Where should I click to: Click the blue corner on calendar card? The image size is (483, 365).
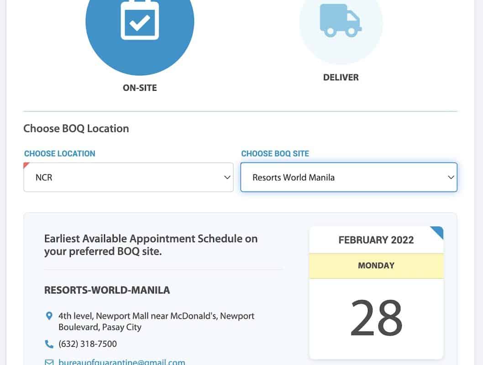(x=437, y=232)
